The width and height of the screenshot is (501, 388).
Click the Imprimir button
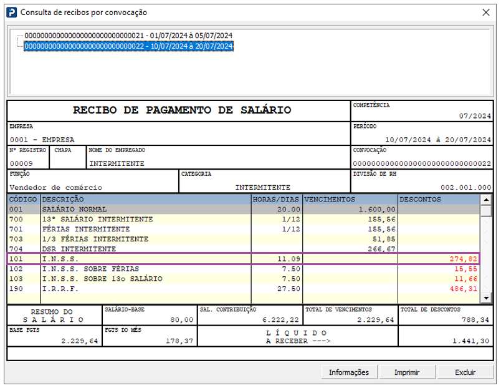point(407,372)
